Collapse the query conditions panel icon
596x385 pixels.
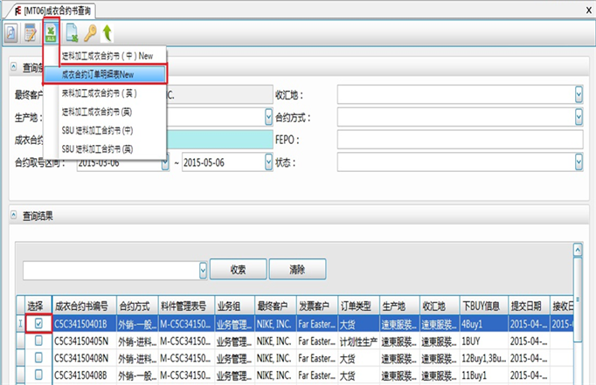click(x=13, y=67)
